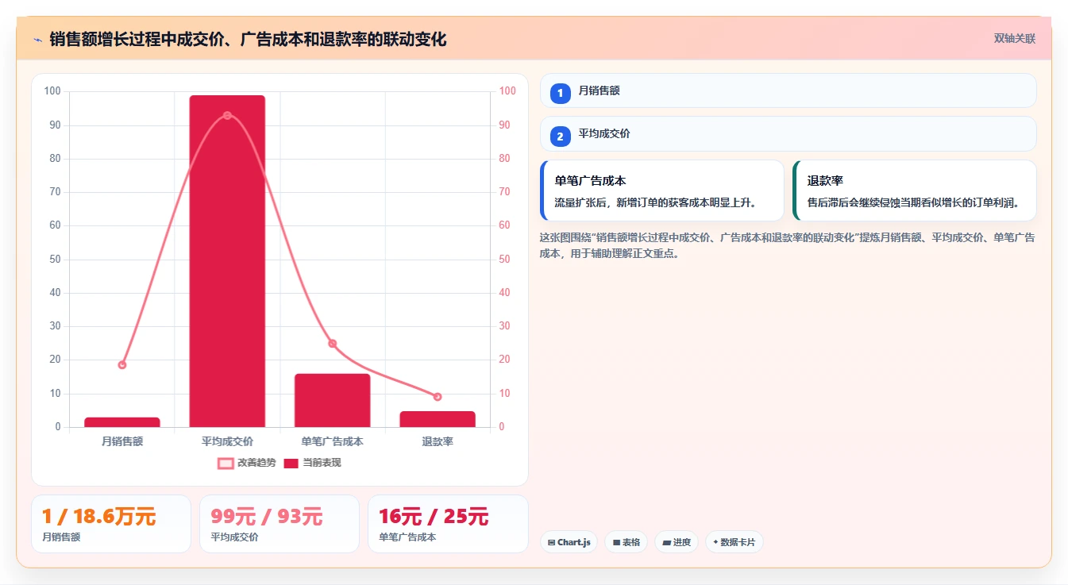Open list item 1 月销售额
1068x585 pixels.
[x=788, y=90]
